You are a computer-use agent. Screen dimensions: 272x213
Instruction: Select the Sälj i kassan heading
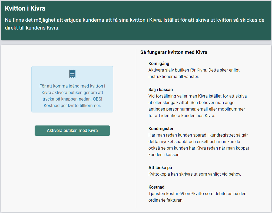pos(160,90)
